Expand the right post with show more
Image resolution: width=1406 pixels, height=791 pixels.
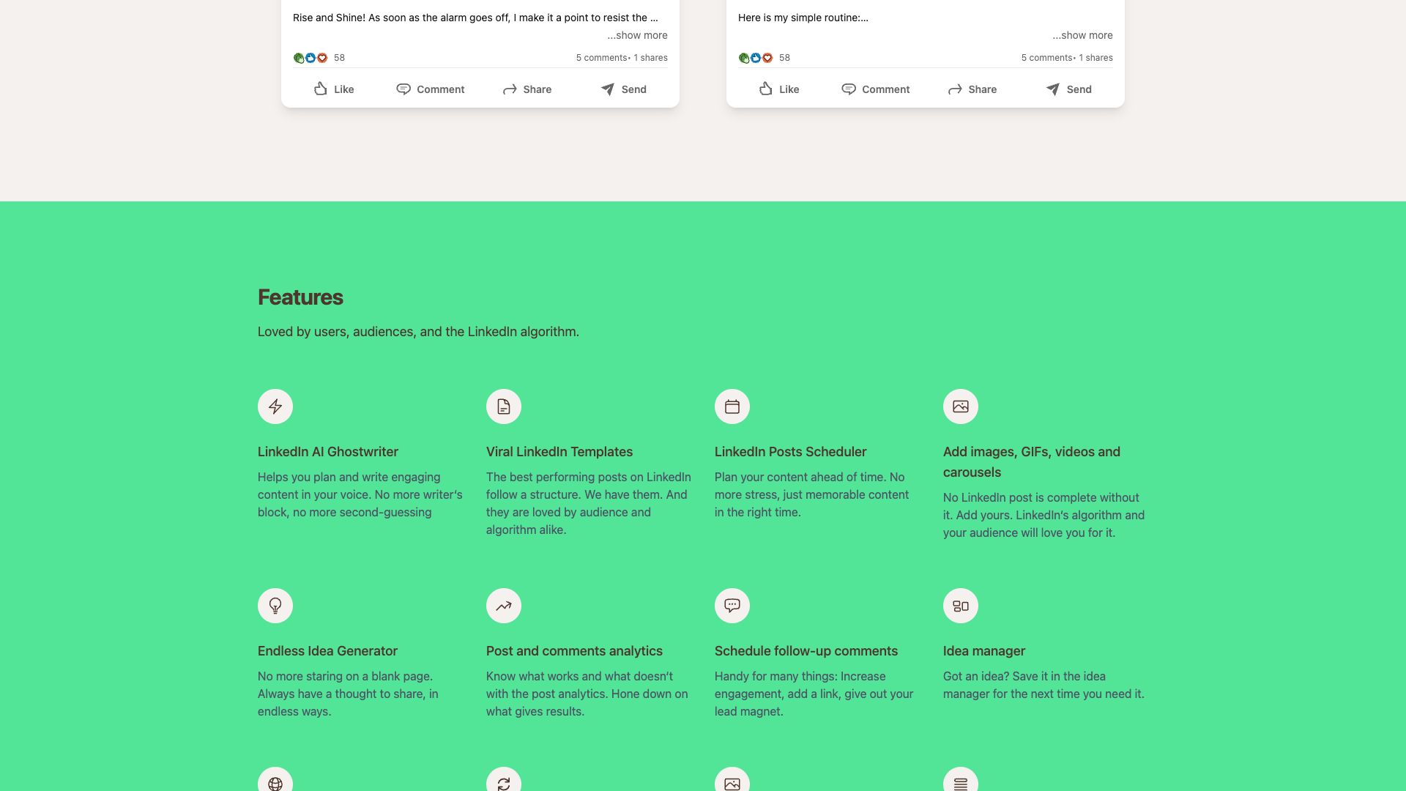(x=1082, y=34)
